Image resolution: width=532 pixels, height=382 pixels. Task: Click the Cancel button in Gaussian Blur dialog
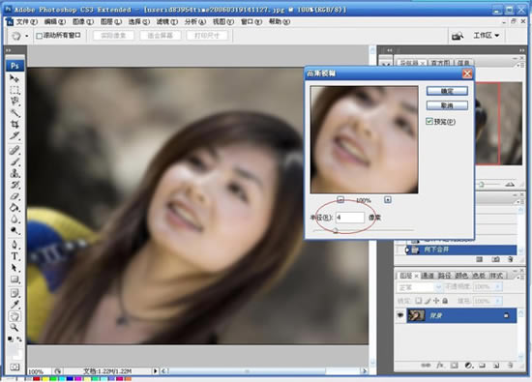447,105
